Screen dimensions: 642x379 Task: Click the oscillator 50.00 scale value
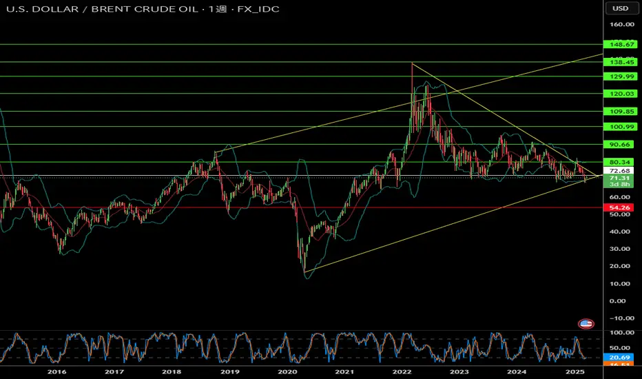pyautogui.click(x=621, y=348)
